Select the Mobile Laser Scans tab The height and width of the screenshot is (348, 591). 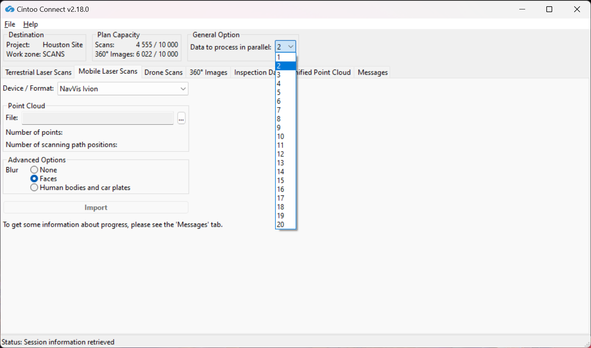(108, 71)
